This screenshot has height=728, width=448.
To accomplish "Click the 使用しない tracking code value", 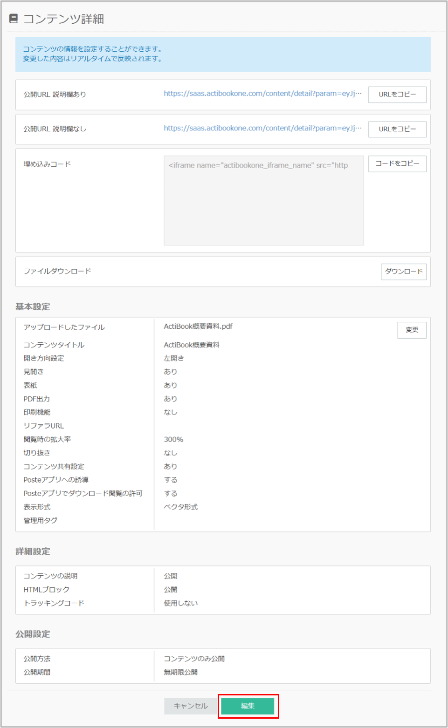I will pyautogui.click(x=180, y=603).
